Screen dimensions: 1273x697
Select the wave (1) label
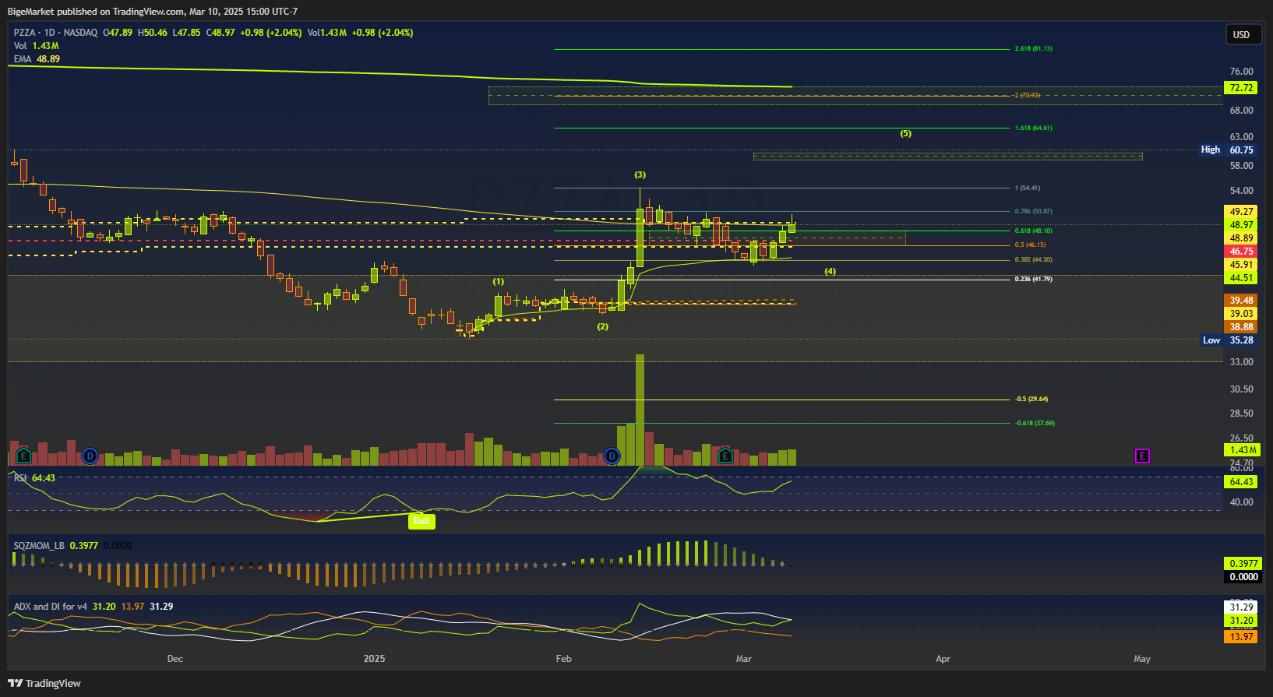[x=498, y=281]
